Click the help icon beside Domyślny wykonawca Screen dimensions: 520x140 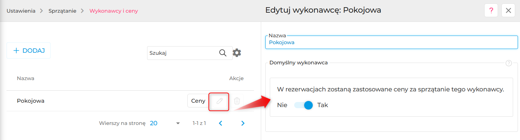click(509, 63)
